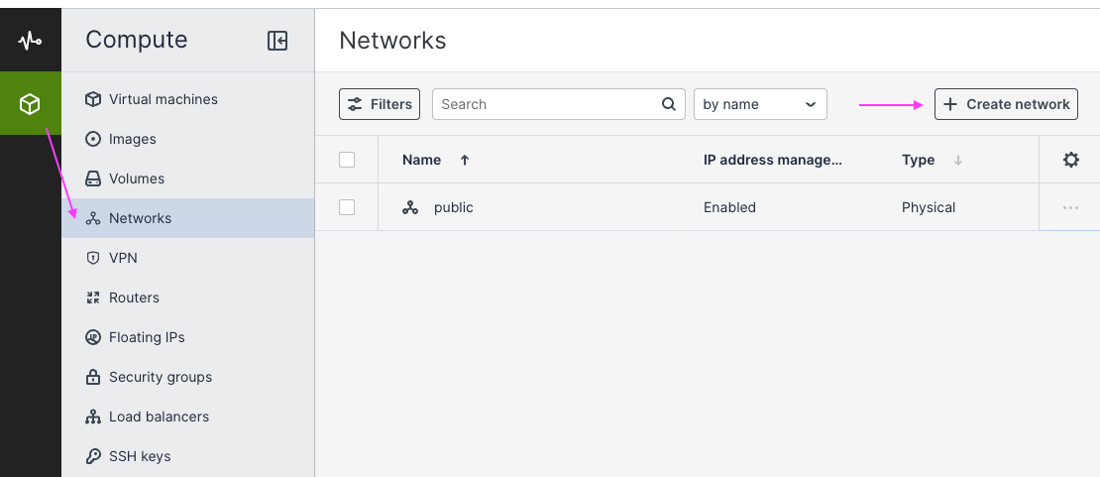The height and width of the screenshot is (477, 1100).
Task: Expand the Filters panel
Action: 380,104
